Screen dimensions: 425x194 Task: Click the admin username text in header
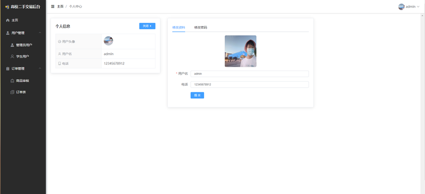tap(410, 7)
